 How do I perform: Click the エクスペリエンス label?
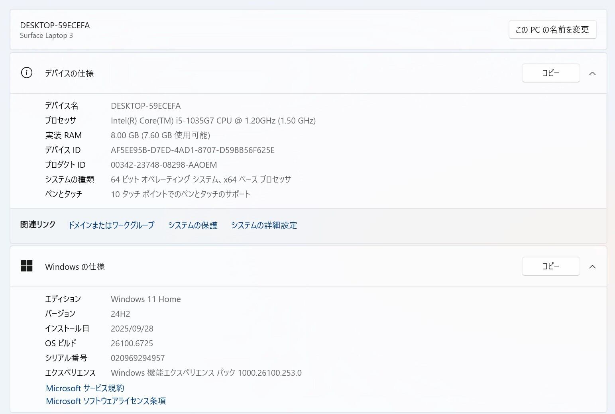tap(71, 373)
